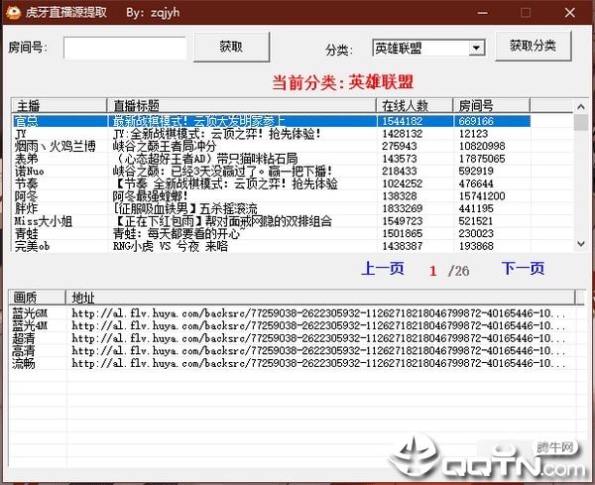Click online count 1501865
This screenshot has width=595, height=485.
point(403,233)
